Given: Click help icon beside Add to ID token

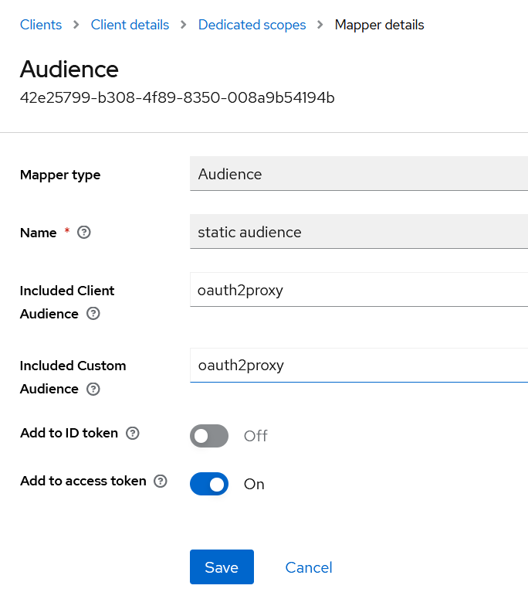Looking at the screenshot, I should point(133,433).
